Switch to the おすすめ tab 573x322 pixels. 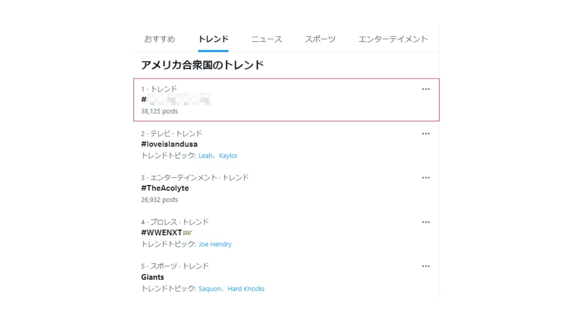(x=160, y=39)
